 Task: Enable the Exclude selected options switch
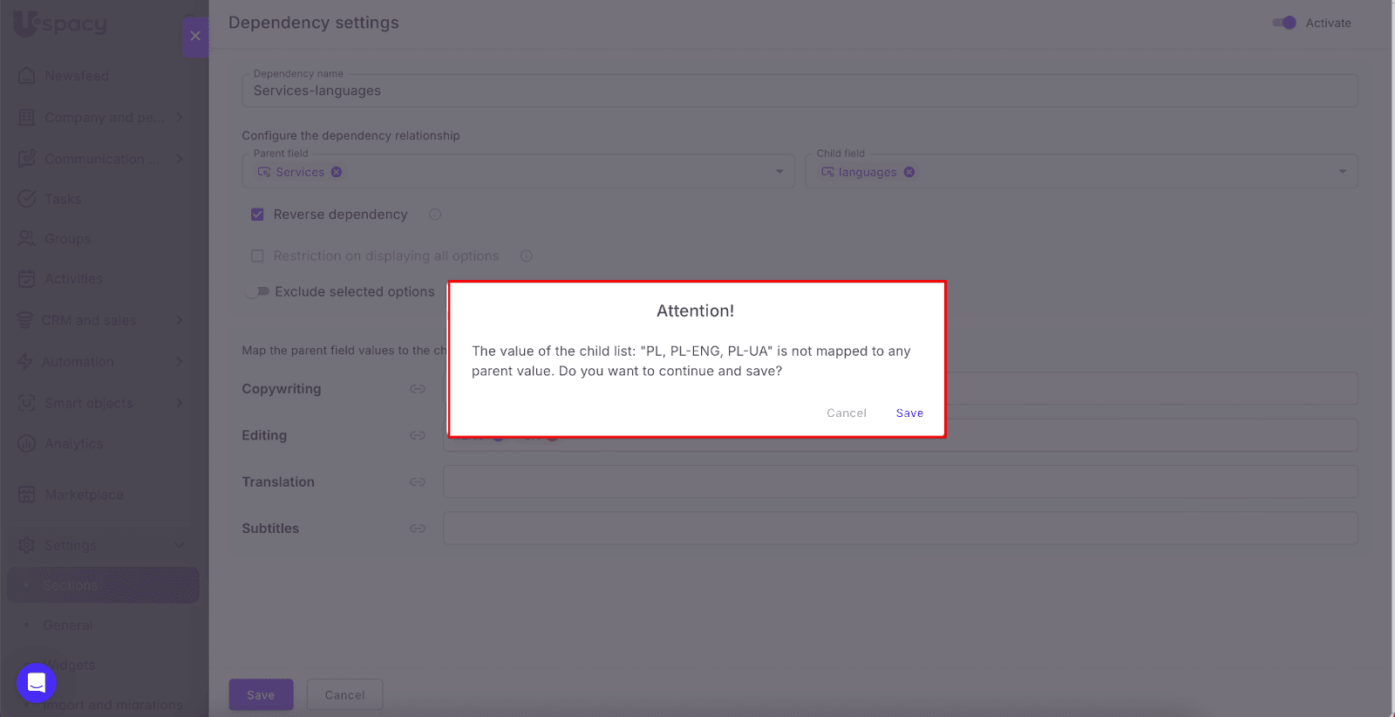pos(257,292)
